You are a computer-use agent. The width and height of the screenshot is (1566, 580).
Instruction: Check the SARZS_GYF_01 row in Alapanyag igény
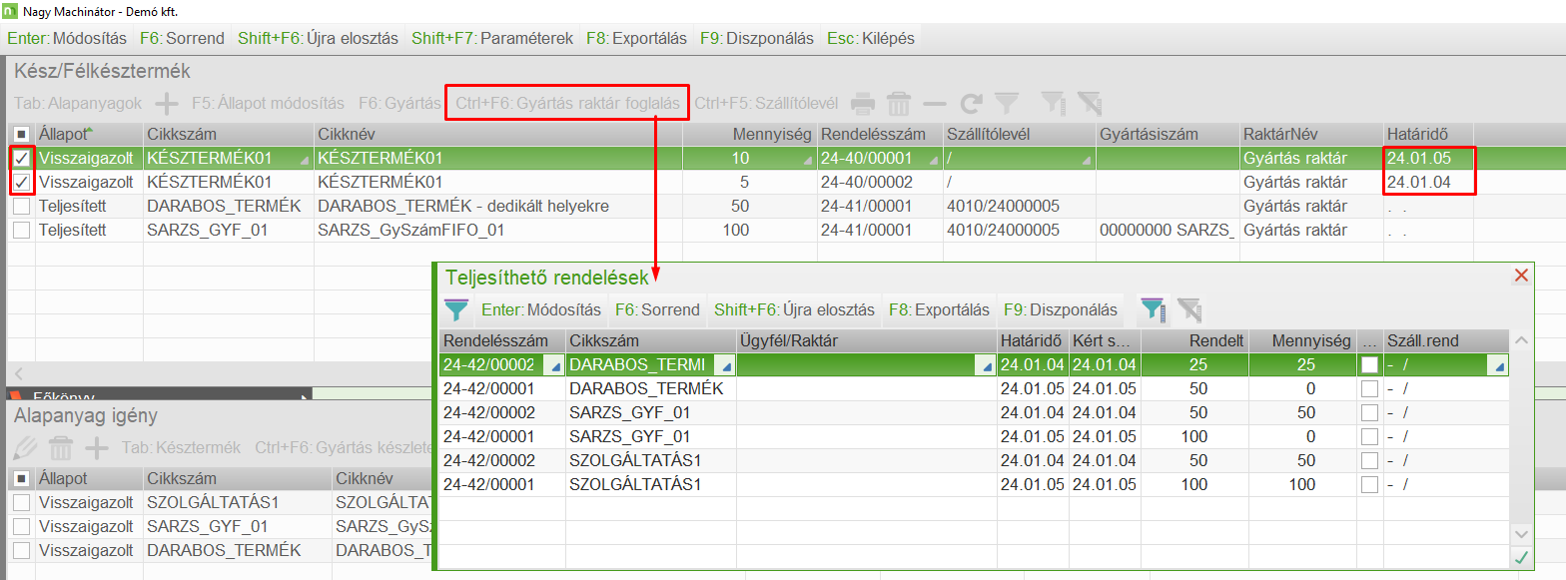(22, 526)
